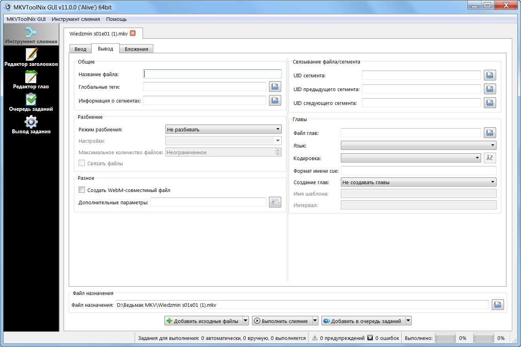Open the Язык dropdown in Главы
Image resolution: width=521 pixels, height=347 pixels.
[x=419, y=145]
